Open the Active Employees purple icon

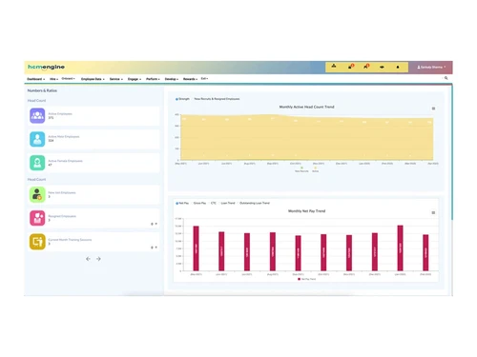coord(37,115)
